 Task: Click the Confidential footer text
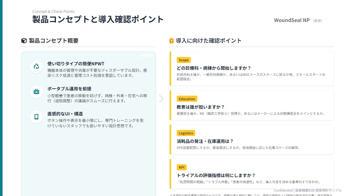pyautogui.click(x=308, y=191)
